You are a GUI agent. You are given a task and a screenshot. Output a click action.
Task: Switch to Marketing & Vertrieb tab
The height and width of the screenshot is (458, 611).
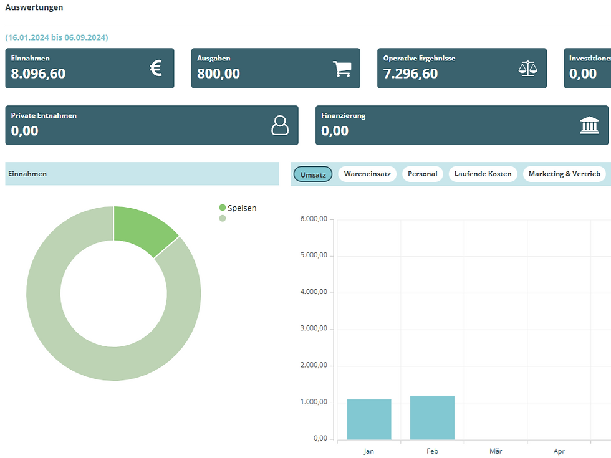tap(564, 174)
